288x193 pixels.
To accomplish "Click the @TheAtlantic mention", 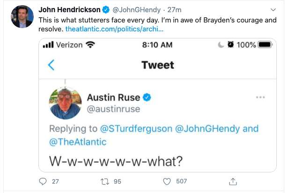I will pos(78,142).
